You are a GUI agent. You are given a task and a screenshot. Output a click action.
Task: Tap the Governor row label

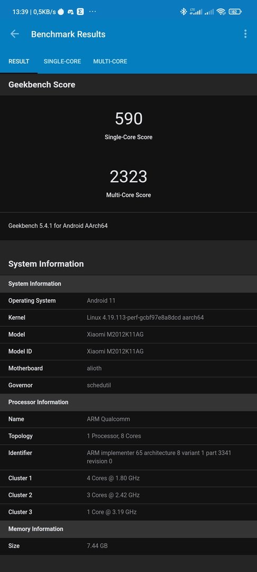click(x=21, y=385)
